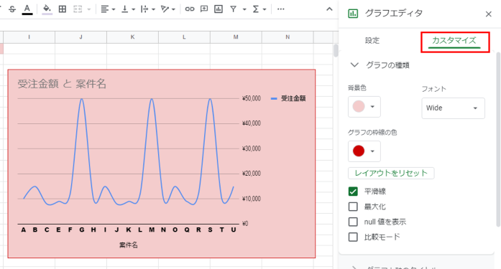Check the null 値を表示 option
This screenshot has height=269, width=501.
[x=353, y=222]
